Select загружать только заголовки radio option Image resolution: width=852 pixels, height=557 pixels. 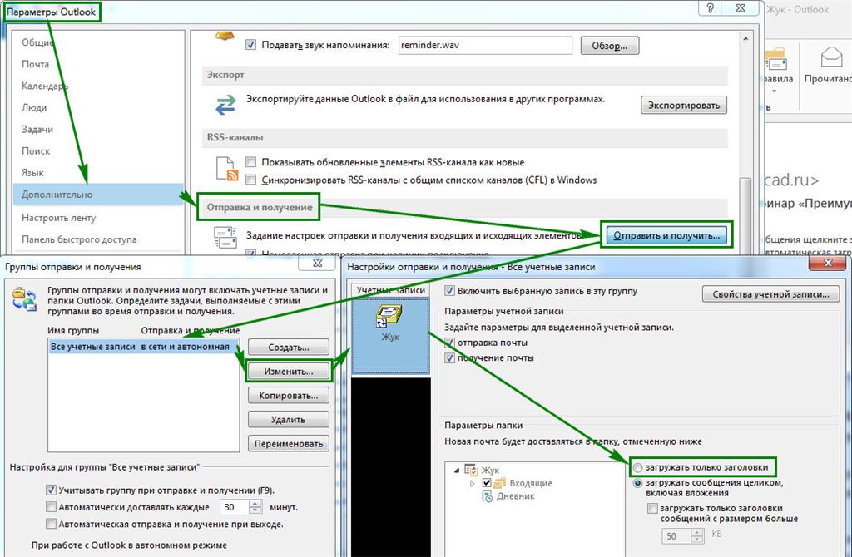pos(638,467)
